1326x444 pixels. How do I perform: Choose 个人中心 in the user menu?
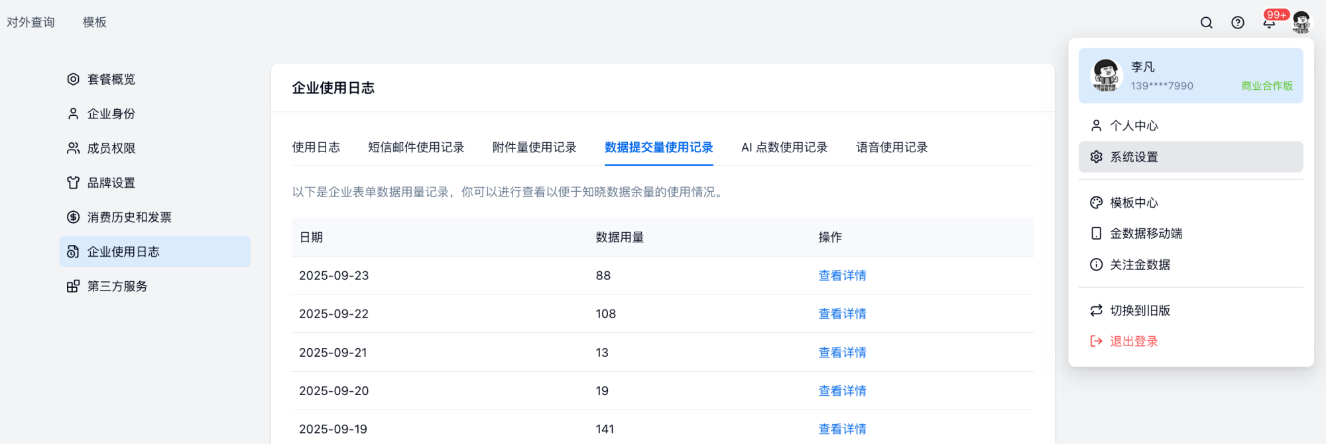1134,126
